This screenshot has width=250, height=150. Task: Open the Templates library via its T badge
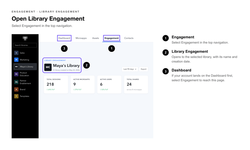click(16, 96)
